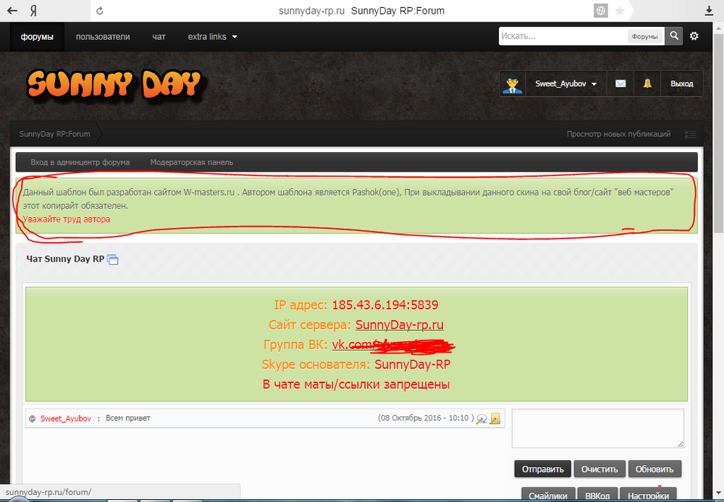
Task: Click the magnifier search button
Action: [674, 36]
